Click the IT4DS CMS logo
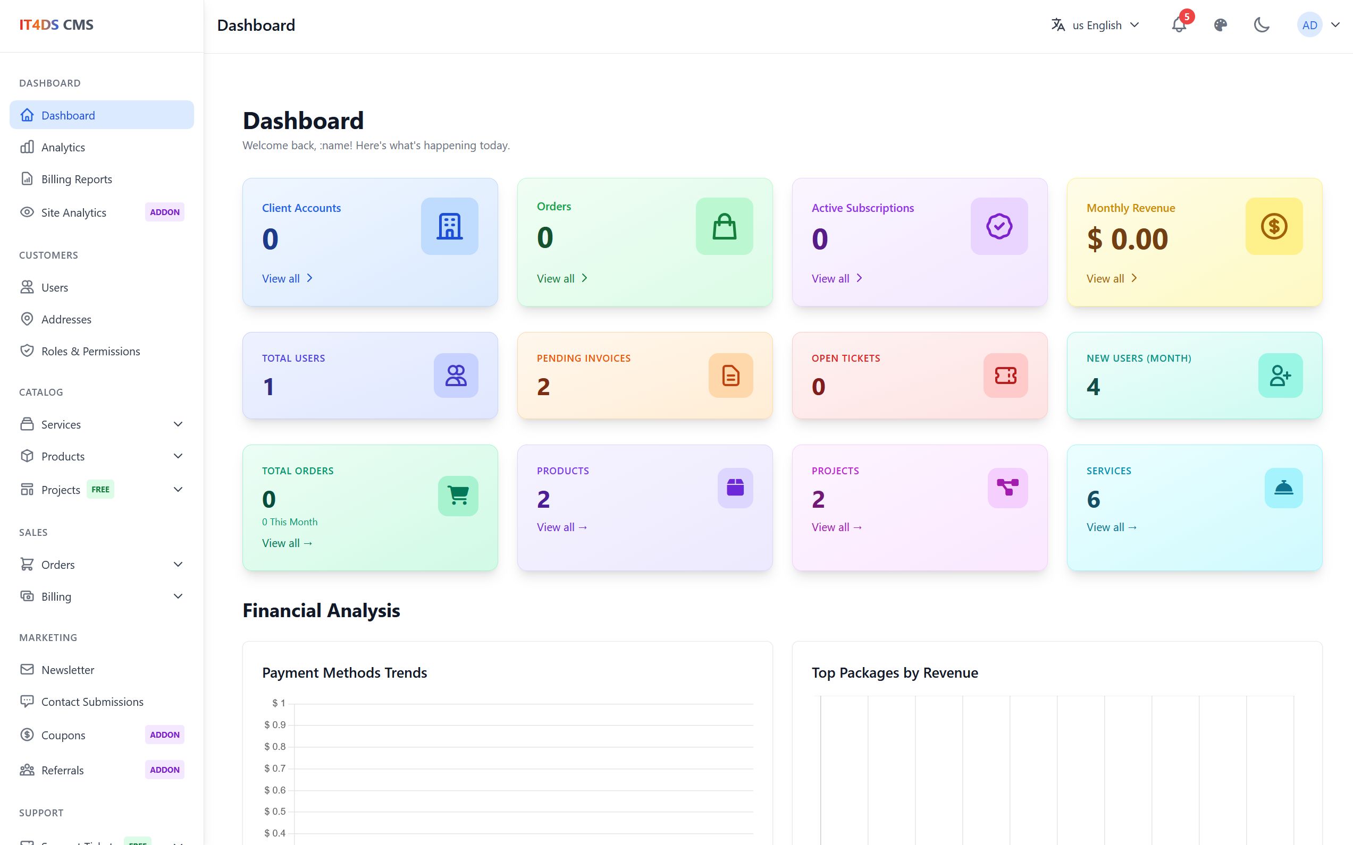This screenshot has width=1353, height=845. (x=56, y=24)
